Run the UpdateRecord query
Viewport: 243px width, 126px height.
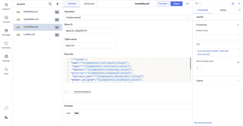coord(57,20)
